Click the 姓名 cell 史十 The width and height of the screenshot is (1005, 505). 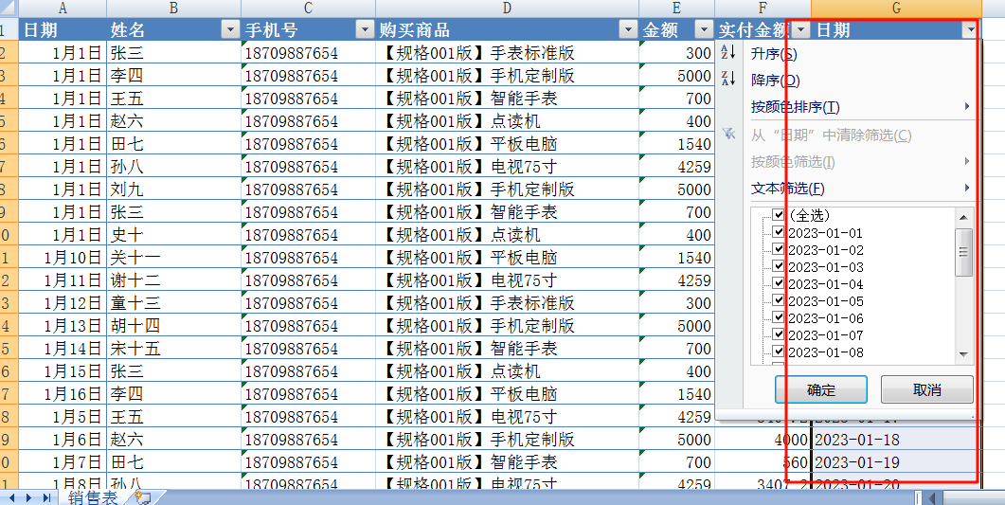coord(173,235)
